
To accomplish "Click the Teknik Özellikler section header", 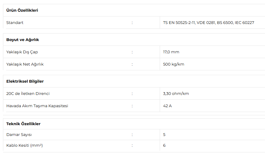I will 23,124.
